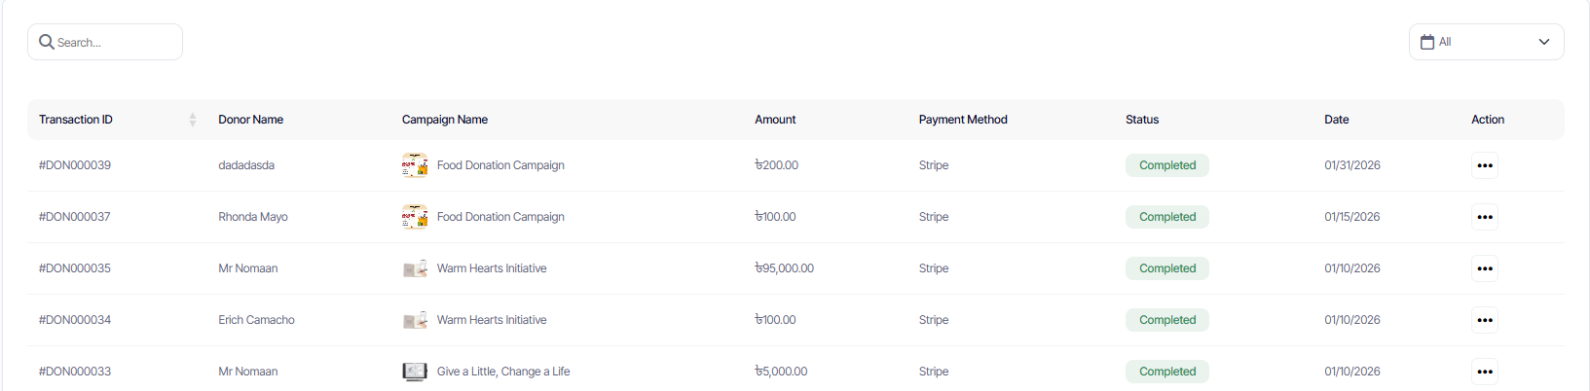Open Warm Hearts Initiative link for ৳95,000.00 donation
This screenshot has width=1590, height=391.
coord(492,268)
